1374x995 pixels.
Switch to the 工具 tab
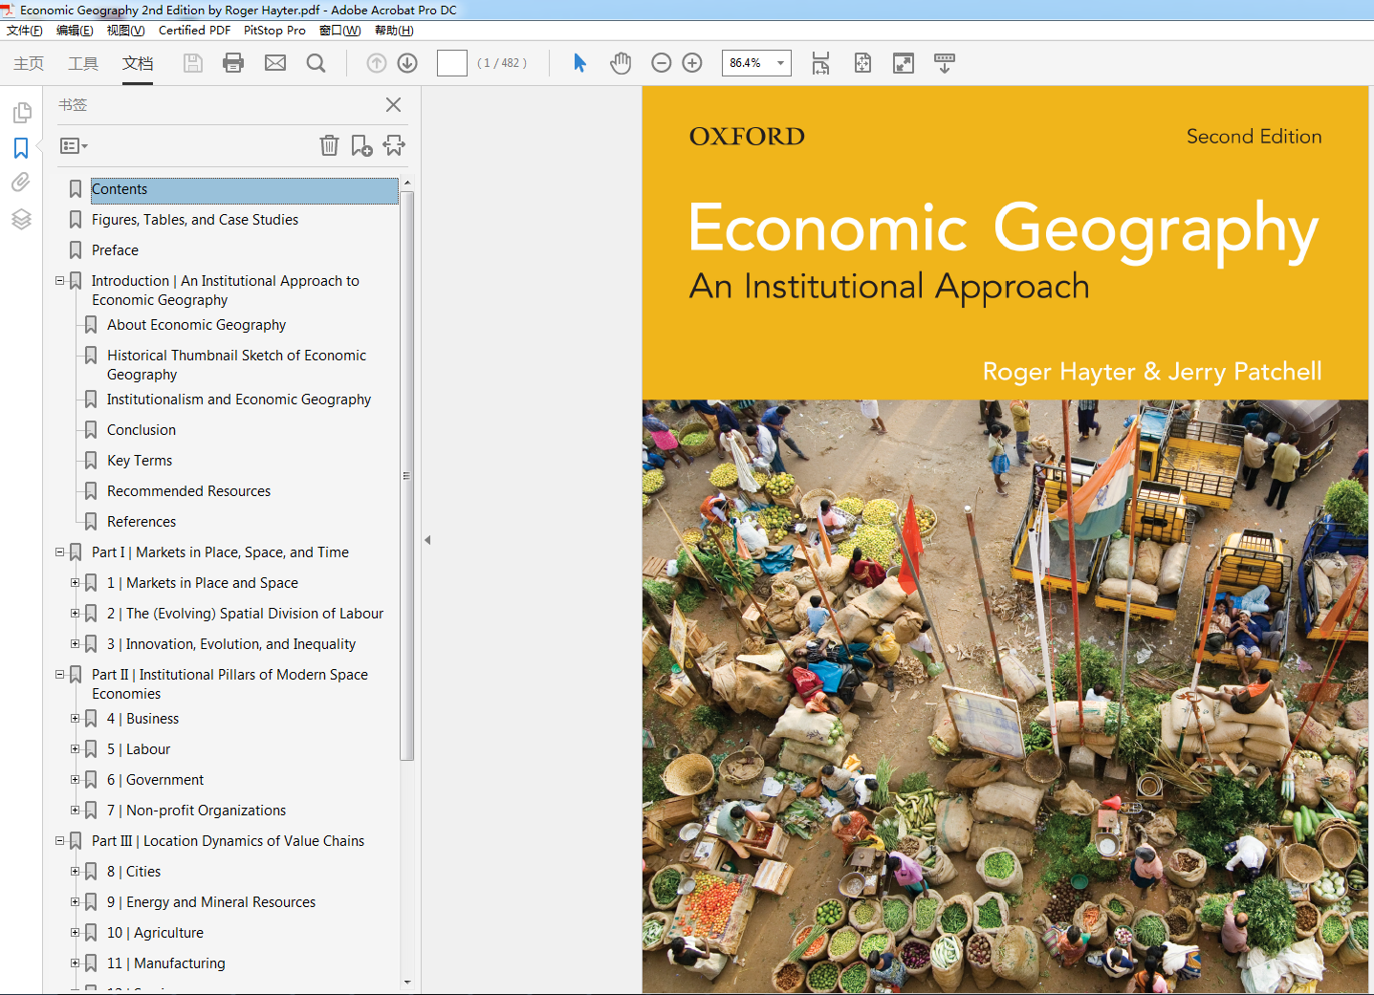pos(83,63)
